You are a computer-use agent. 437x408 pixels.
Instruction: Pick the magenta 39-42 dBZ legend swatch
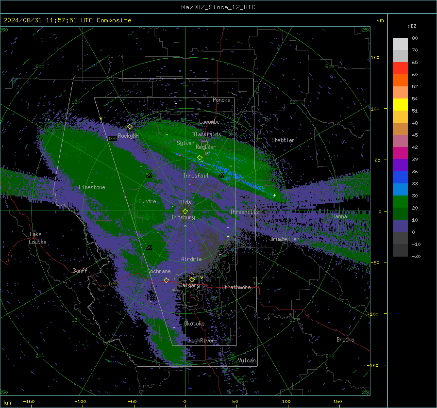[400, 153]
